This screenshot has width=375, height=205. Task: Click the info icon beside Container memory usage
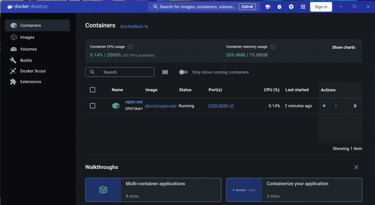[x=272, y=47]
